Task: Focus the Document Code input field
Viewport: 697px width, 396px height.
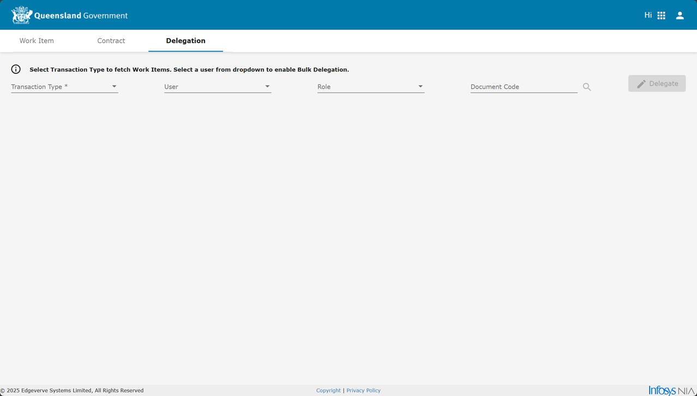Action: click(523, 86)
